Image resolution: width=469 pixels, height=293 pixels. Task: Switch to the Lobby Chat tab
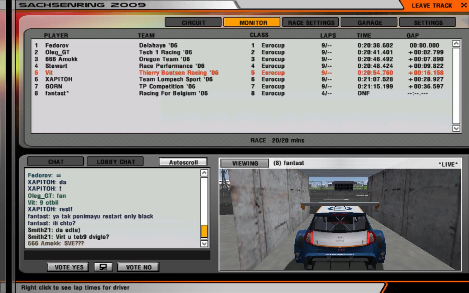pos(115,161)
